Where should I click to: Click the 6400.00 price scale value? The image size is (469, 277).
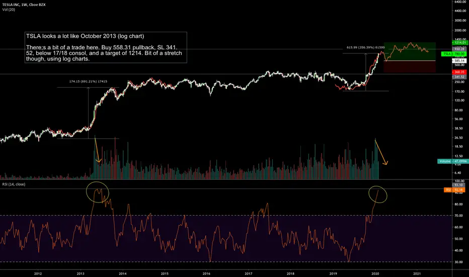tap(460, 2)
